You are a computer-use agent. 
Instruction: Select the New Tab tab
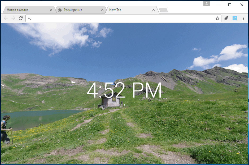[x=132, y=10]
